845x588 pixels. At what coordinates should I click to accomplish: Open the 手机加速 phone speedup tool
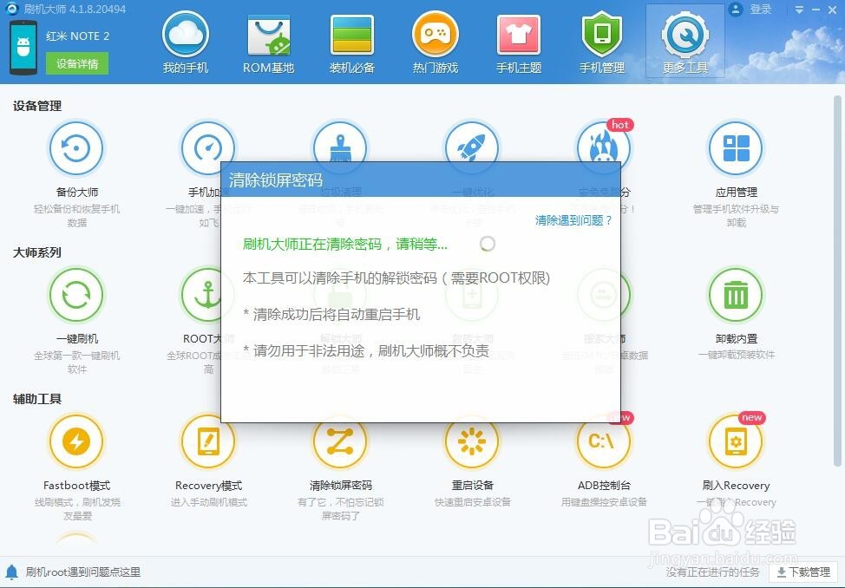click(x=208, y=147)
